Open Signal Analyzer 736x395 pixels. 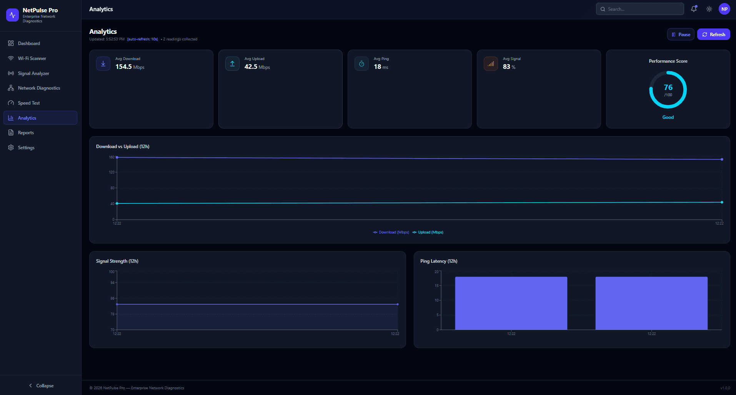[40, 73]
